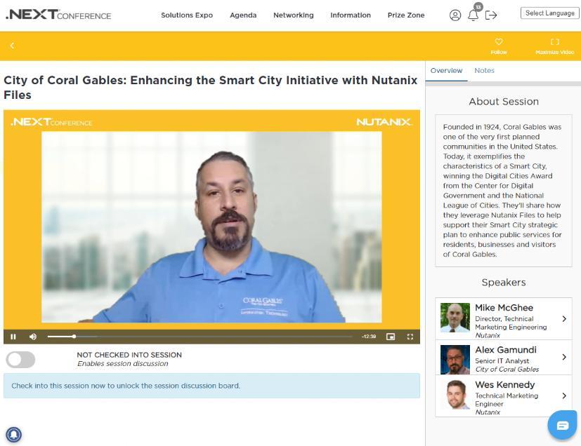The width and height of the screenshot is (581, 446).
Task: Click "Senior IT Analyst" title text
Action: pyautogui.click(x=502, y=360)
